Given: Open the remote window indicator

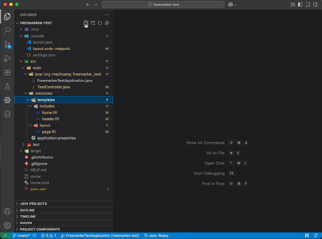Looking at the screenshot, I should coord(5,235).
